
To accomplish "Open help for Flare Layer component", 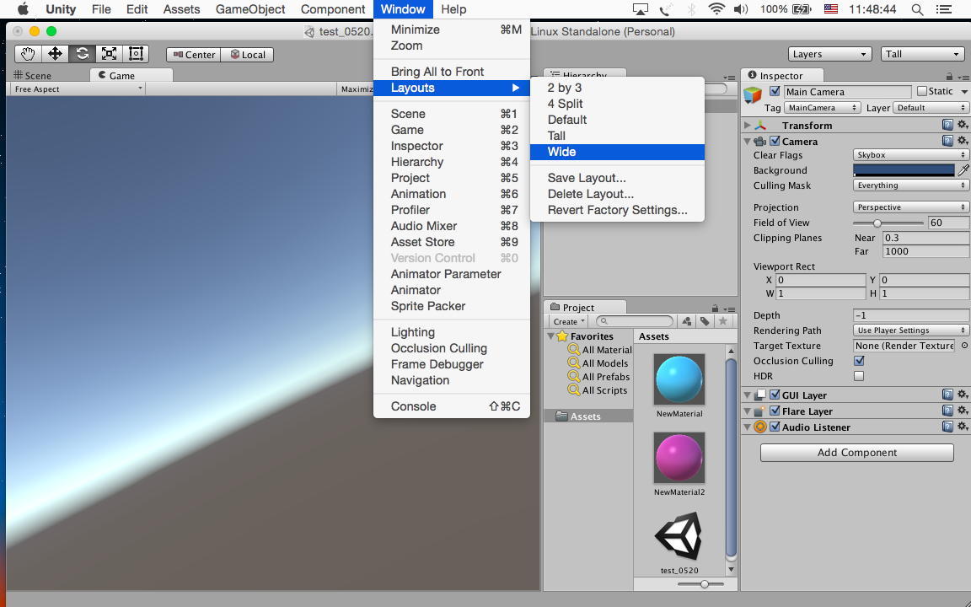I will 947,411.
